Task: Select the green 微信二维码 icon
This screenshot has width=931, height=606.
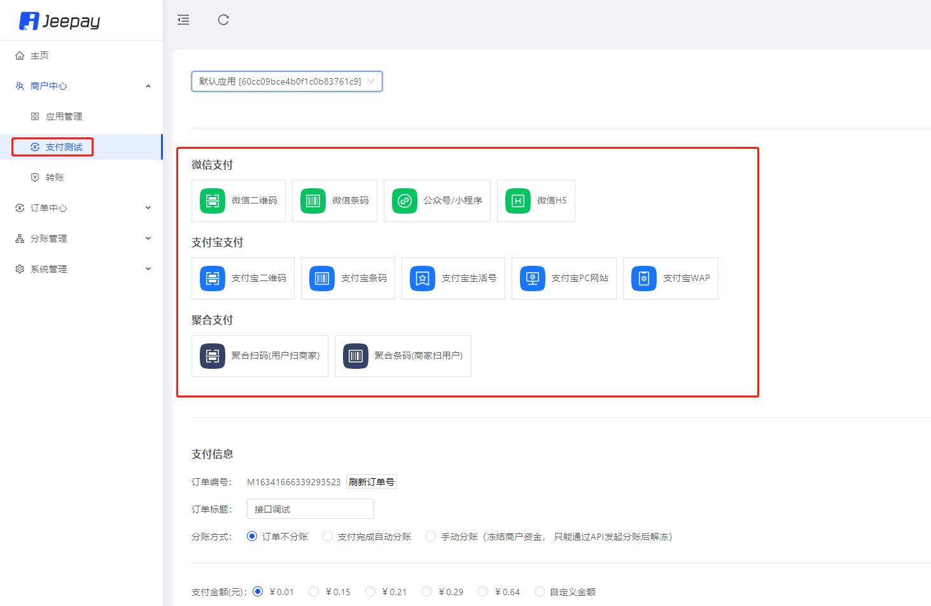Action: click(x=213, y=201)
